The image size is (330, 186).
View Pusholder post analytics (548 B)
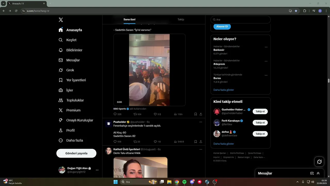pyautogui.click(x=179, y=142)
